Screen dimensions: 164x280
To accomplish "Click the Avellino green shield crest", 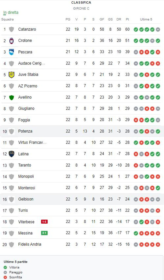I will tap(11, 97).
